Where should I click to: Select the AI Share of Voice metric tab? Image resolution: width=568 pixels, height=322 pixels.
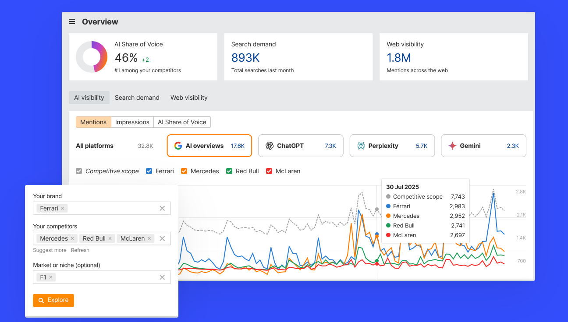182,122
